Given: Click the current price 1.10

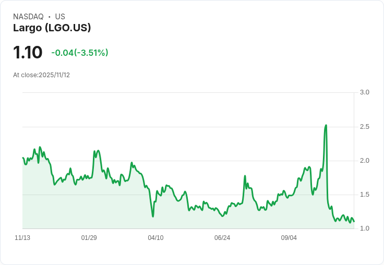Looking at the screenshot, I should (28, 52).
